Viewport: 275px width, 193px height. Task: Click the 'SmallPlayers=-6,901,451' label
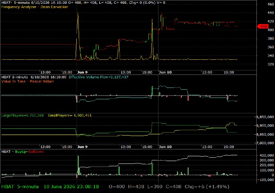70,116
